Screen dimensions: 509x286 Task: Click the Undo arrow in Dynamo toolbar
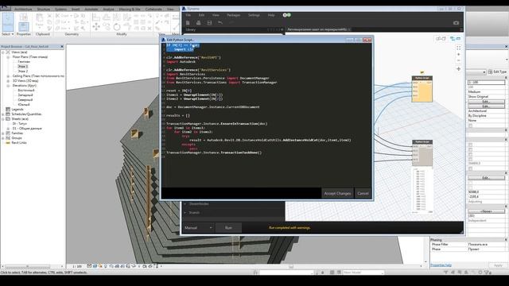click(x=220, y=23)
